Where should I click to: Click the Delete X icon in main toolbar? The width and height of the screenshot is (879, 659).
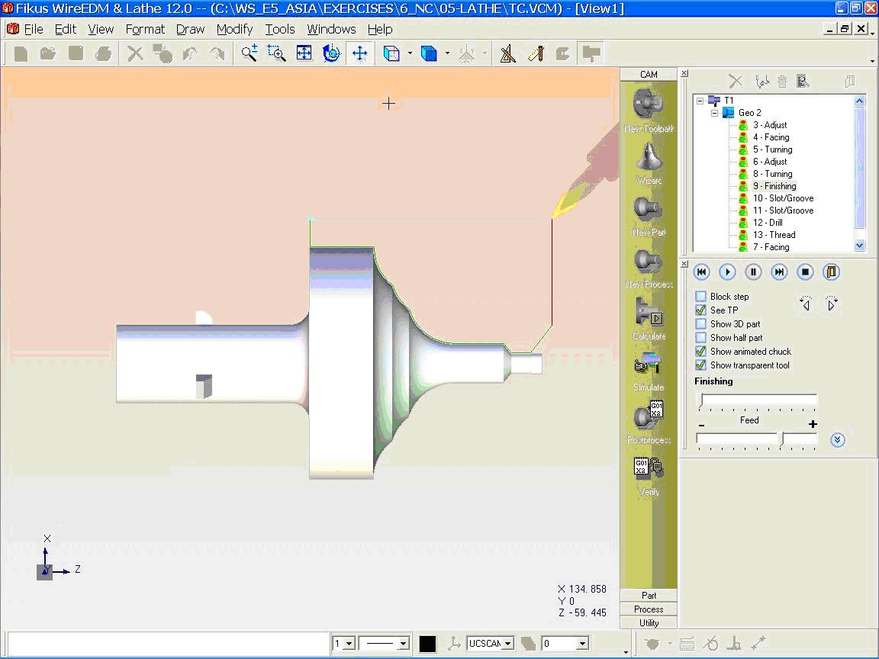pos(135,53)
